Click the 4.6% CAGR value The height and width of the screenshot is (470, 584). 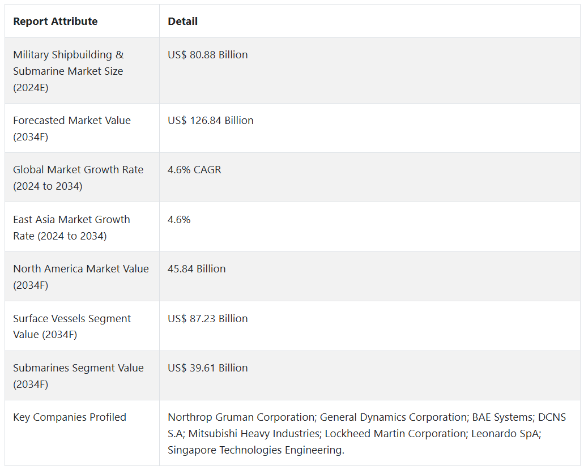(194, 170)
